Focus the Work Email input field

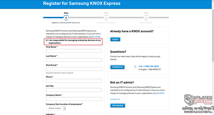pos(74,69)
